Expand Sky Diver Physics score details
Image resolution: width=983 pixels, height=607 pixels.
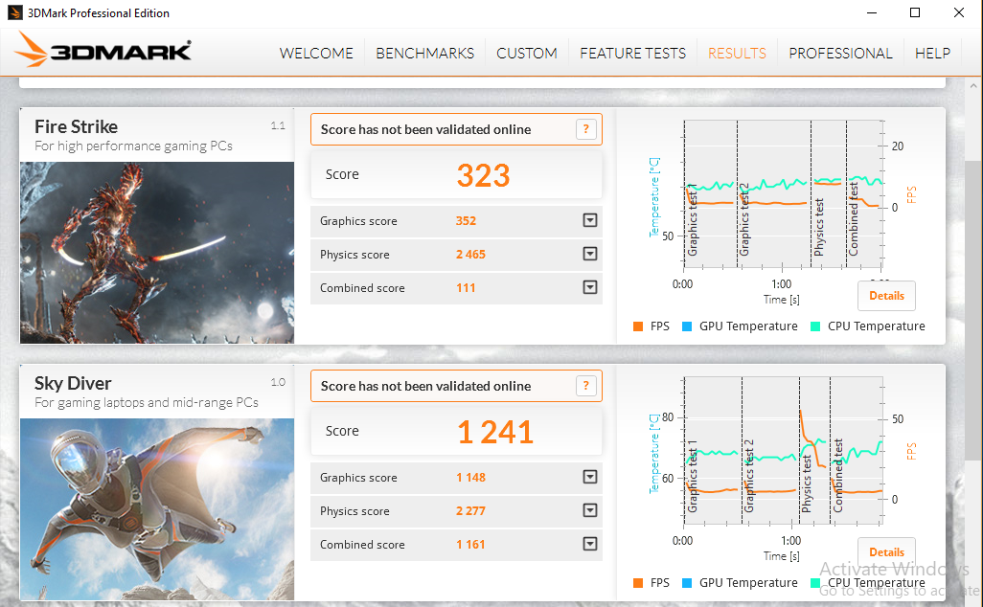click(590, 510)
